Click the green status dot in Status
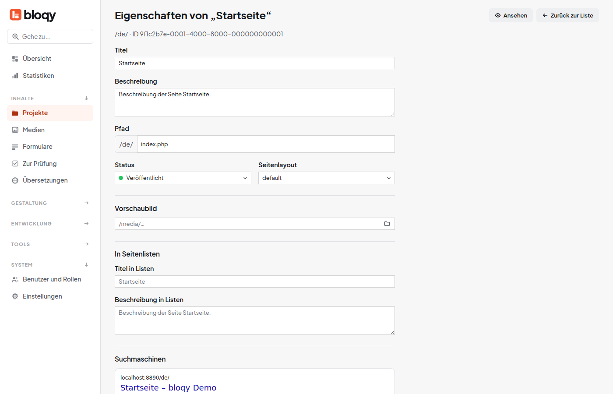Screen dimensions: 613x394 121,178
